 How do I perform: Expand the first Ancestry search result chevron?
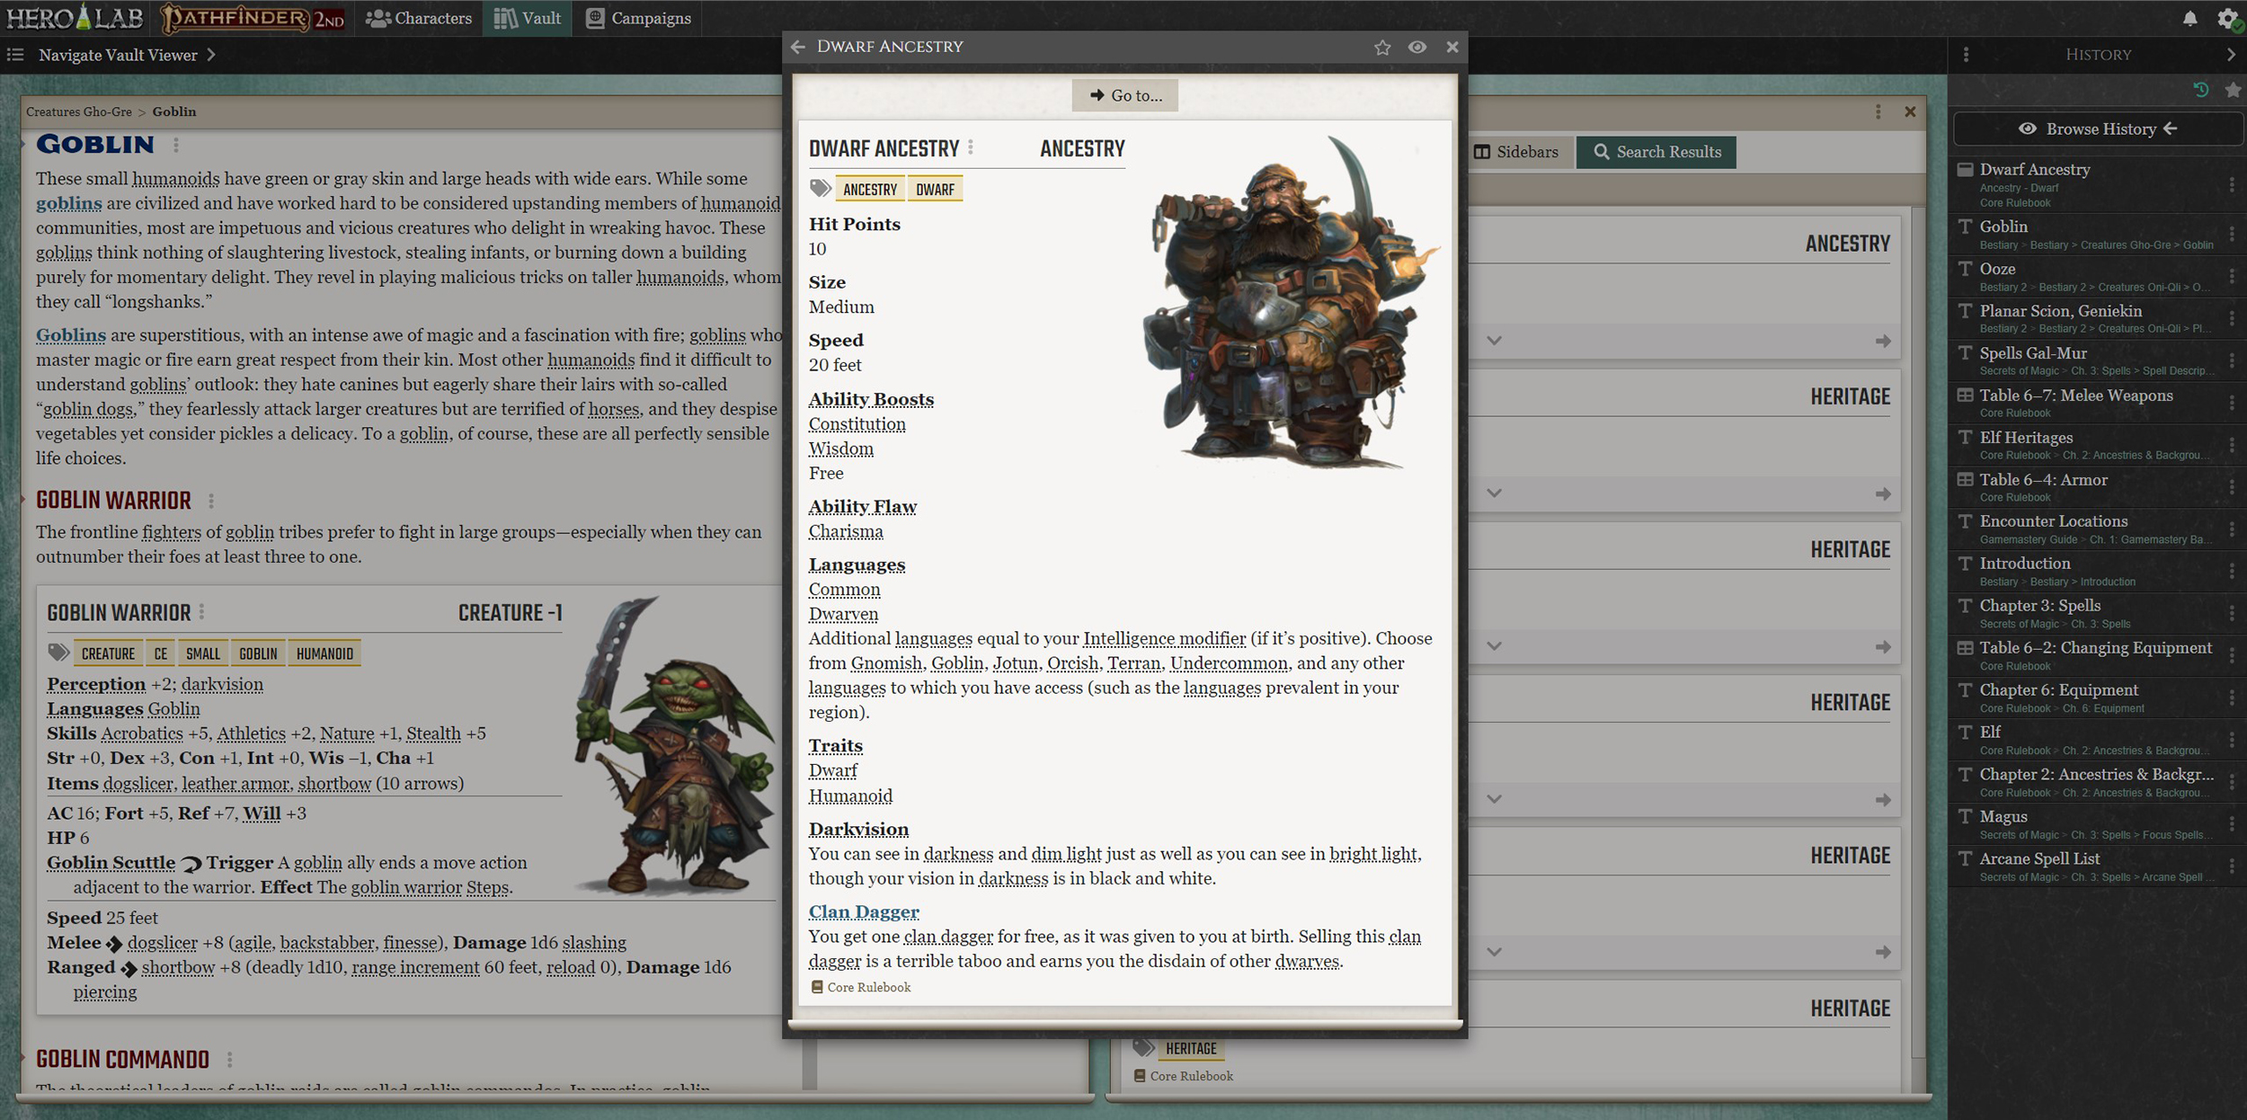tap(1494, 341)
